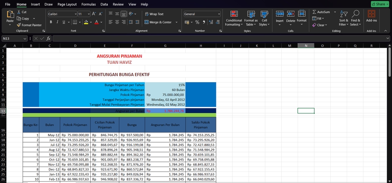Viewport: 392px width, 183px height.
Task: Switch to the Review tab
Action: click(x=118, y=4)
